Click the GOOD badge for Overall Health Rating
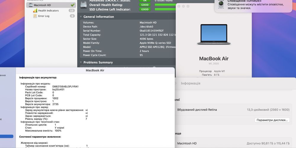 [x=145, y=5]
